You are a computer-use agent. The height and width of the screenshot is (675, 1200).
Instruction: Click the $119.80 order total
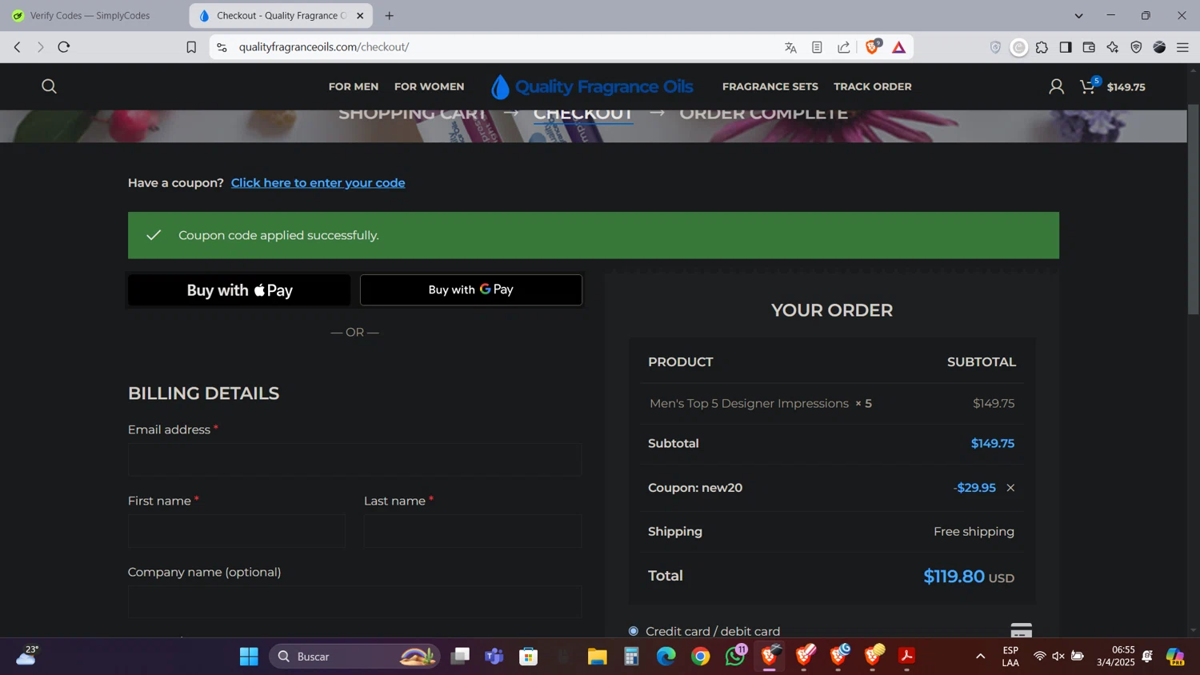click(954, 577)
